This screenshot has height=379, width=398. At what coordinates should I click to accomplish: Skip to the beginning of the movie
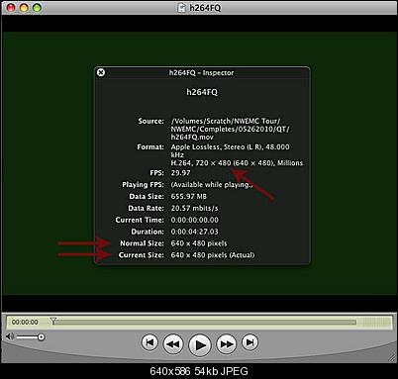tap(149, 342)
